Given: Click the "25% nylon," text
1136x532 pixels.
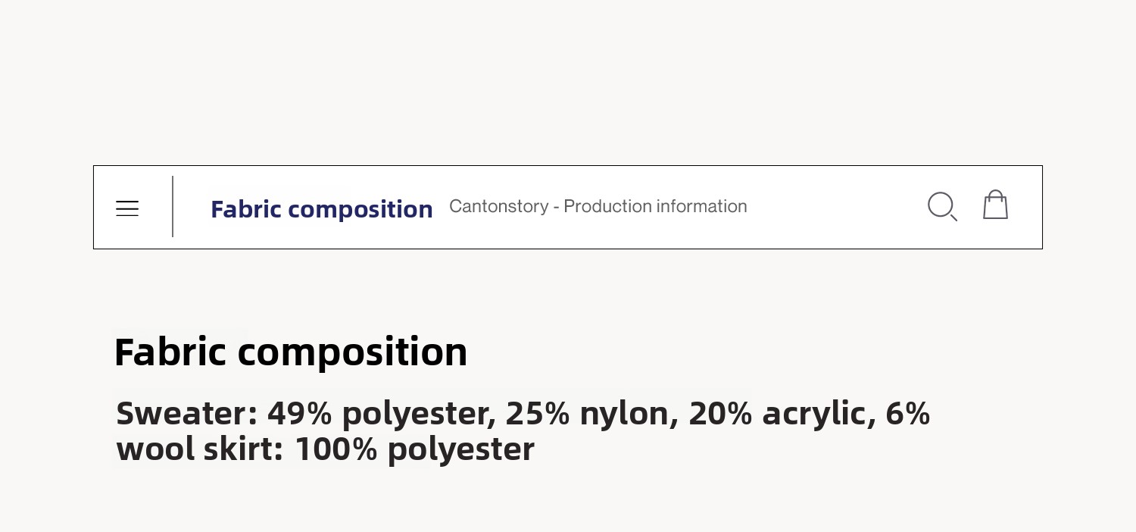Looking at the screenshot, I should 592,414.
